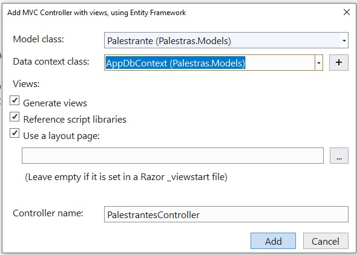Disable the Use a layout page checkbox

pyautogui.click(x=15, y=133)
